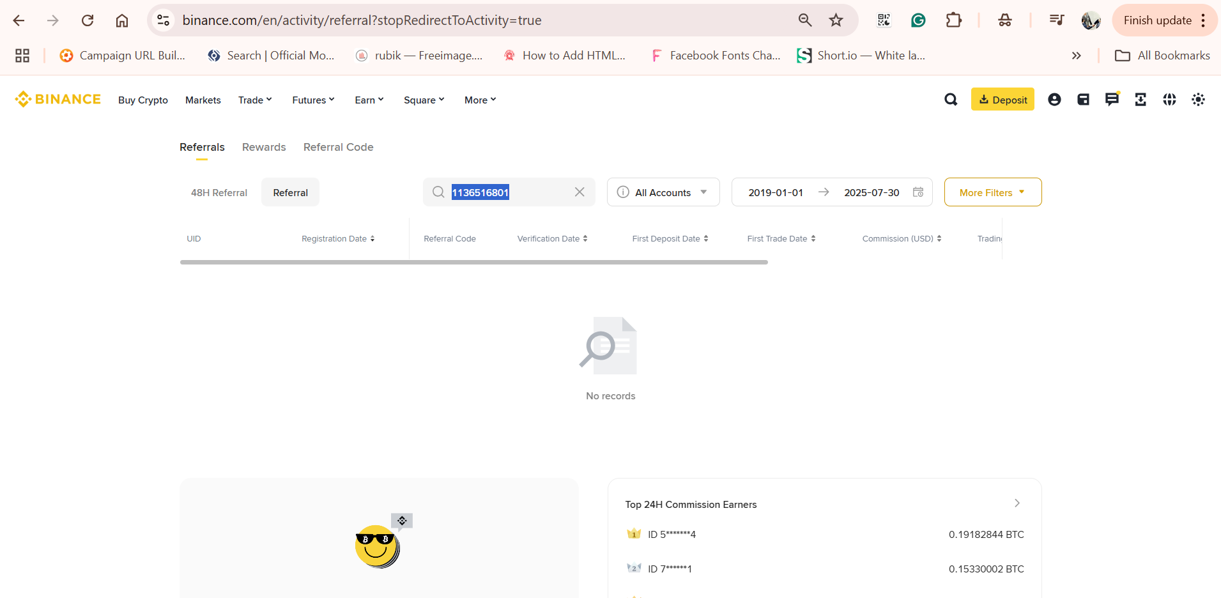This screenshot has height=598, width=1221.
Task: Click earner ID 5*******4 row
Action: [x=825, y=534]
